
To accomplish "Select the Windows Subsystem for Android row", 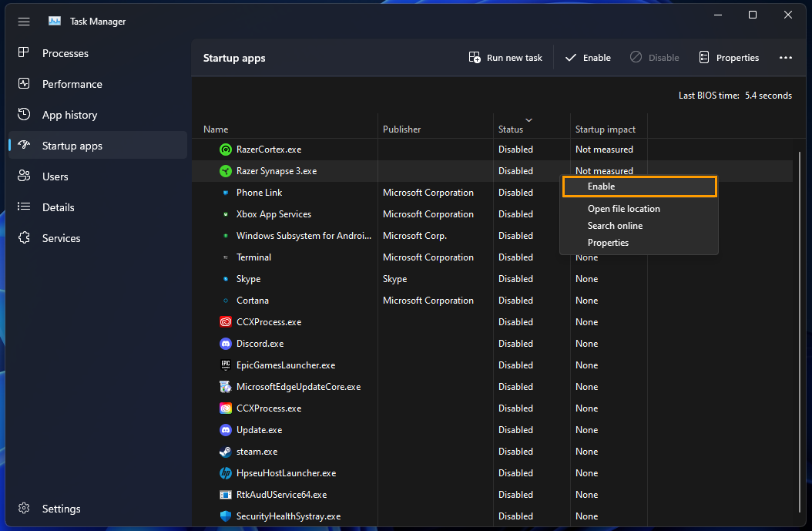I will tap(492, 236).
